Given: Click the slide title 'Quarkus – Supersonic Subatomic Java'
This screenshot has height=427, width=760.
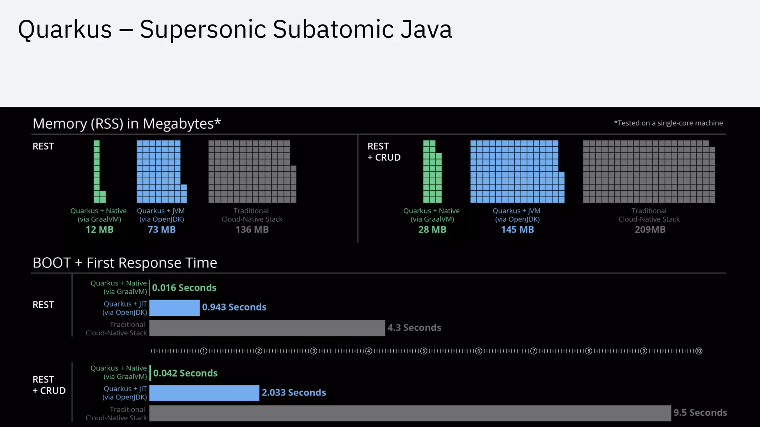Looking at the screenshot, I should 235,30.
